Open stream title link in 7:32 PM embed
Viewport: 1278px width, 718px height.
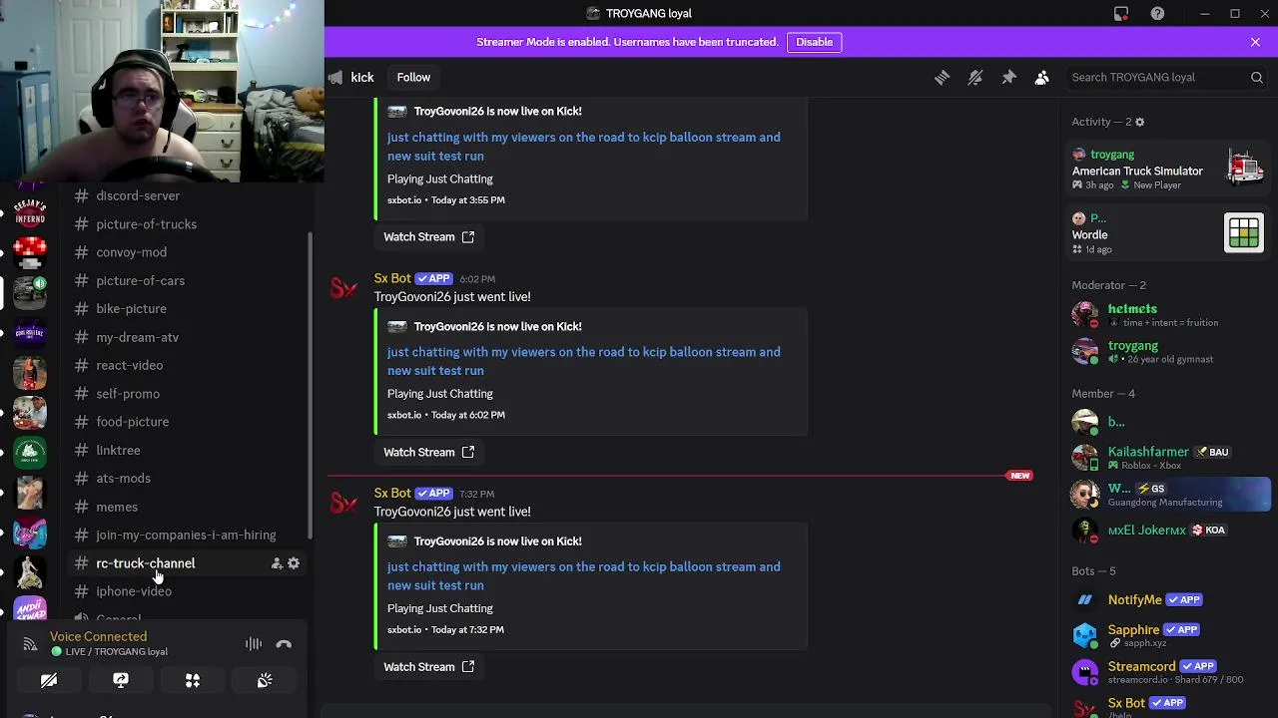point(584,576)
